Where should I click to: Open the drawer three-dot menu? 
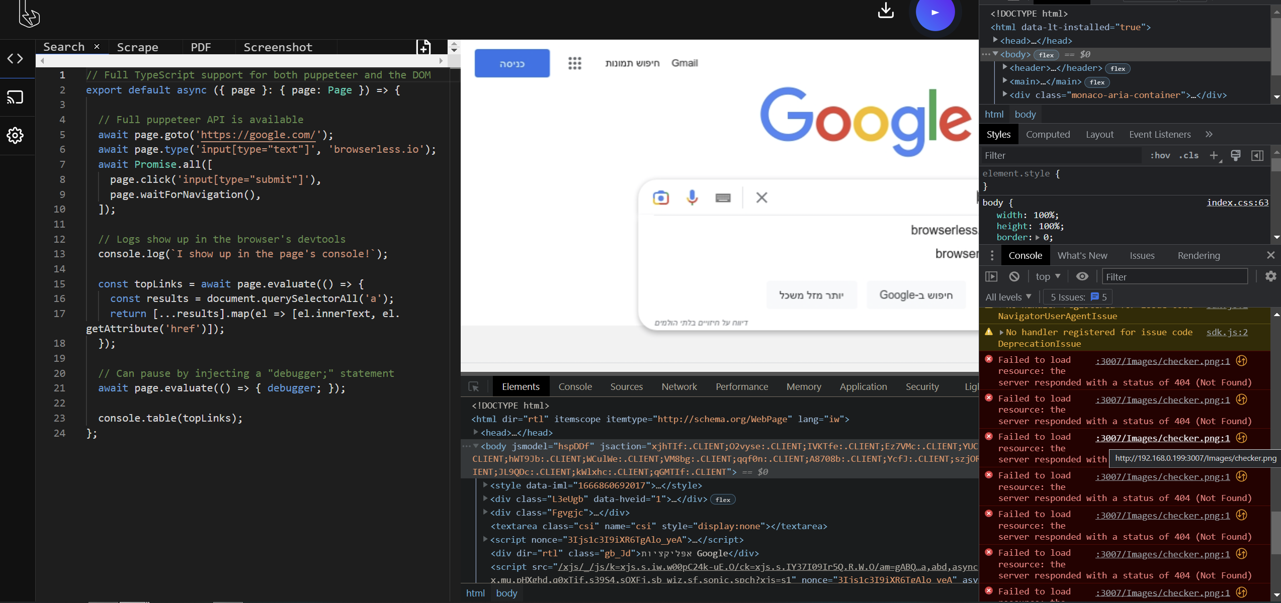tap(992, 255)
